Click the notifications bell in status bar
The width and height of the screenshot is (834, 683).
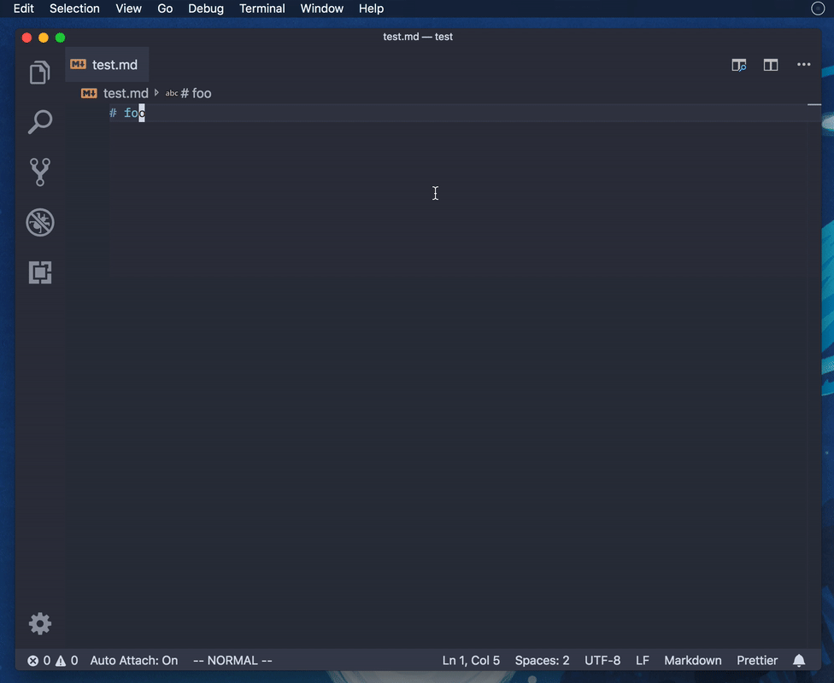(x=798, y=660)
